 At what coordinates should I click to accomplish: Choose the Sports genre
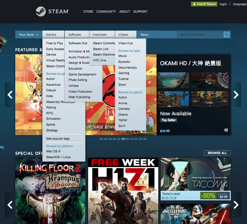coord(51,124)
